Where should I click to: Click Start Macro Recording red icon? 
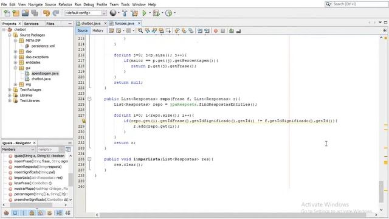tap(216, 31)
